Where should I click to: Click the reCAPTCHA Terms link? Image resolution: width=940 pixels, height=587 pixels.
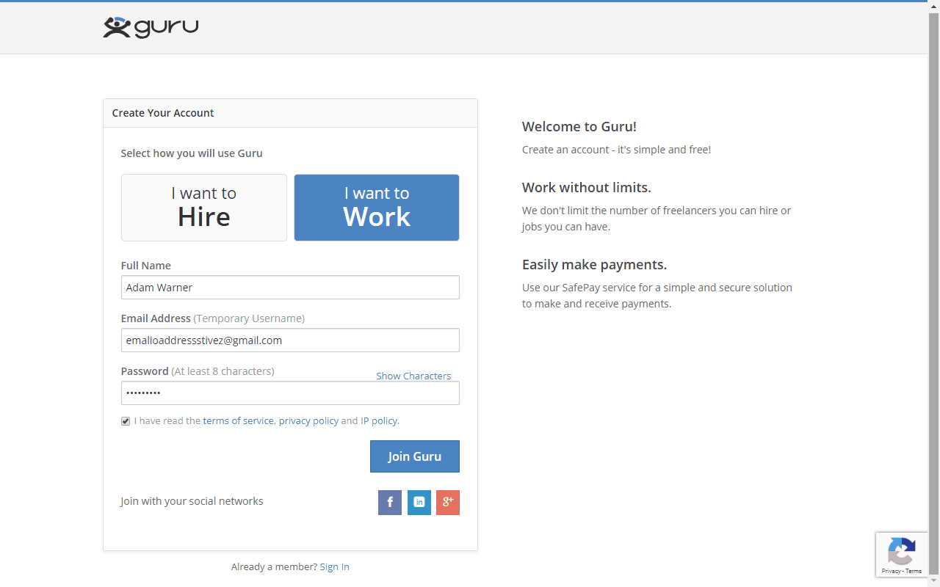click(x=914, y=571)
